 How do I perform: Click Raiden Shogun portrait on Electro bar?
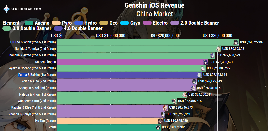tap(206, 62)
